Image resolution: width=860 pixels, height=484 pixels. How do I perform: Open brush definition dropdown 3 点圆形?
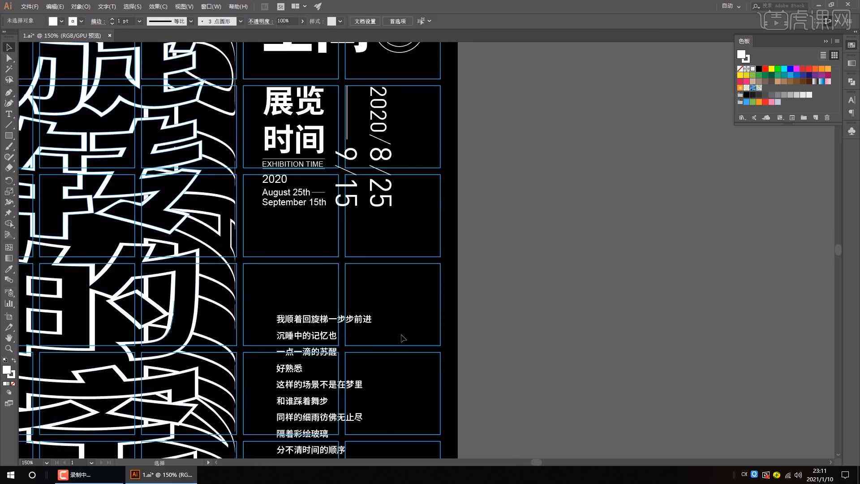(x=241, y=21)
